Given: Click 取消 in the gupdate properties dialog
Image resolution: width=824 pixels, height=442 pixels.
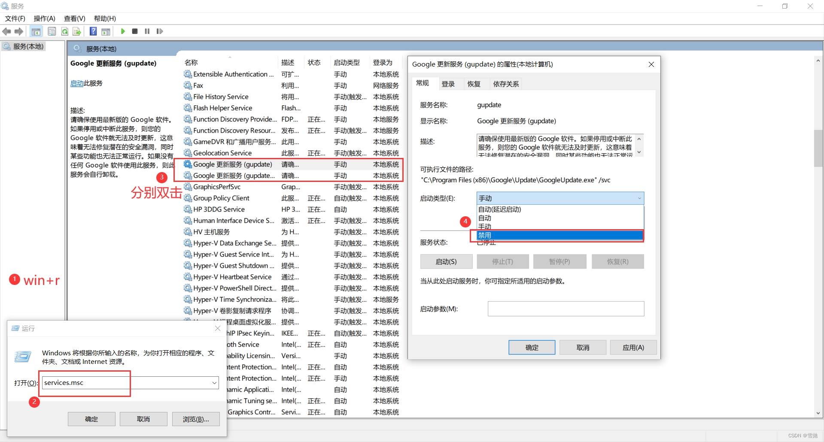Looking at the screenshot, I should [583, 348].
